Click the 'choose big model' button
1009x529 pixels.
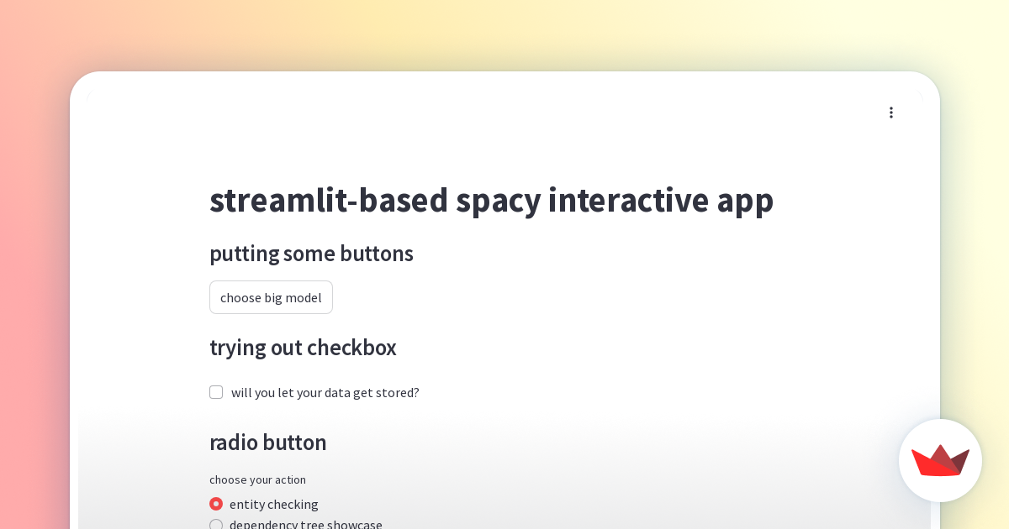point(271,297)
